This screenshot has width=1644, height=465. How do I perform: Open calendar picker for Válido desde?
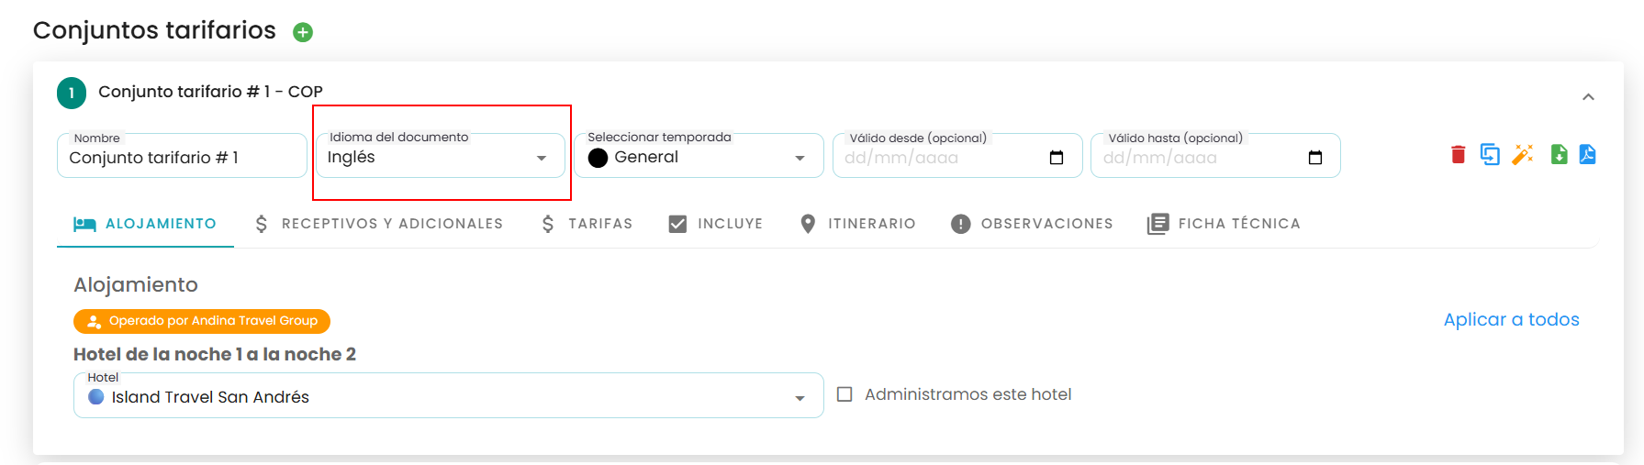1057,158
